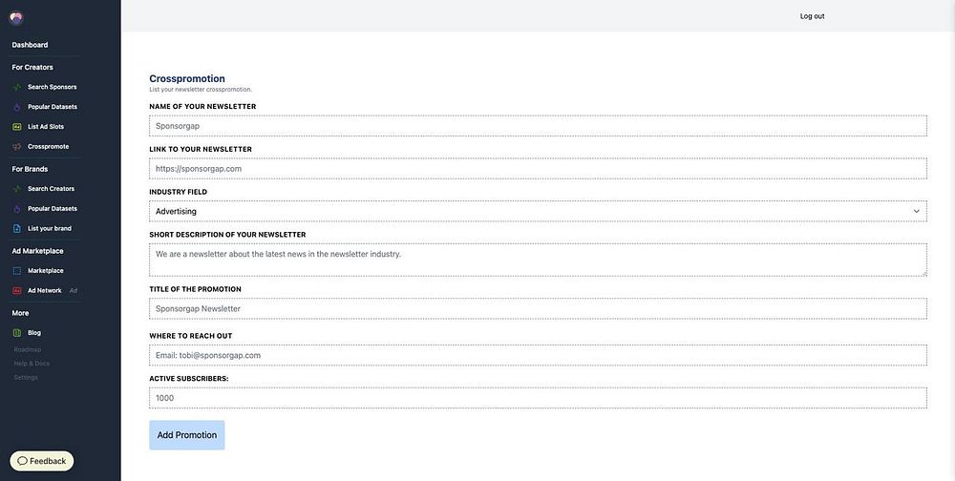Click the Log out link

click(x=812, y=16)
